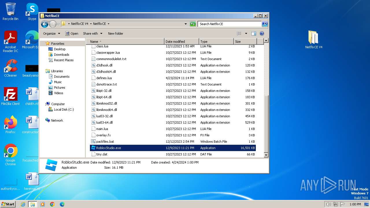The image size is (370, 208).
Task: Click the Start button
Action: point(8,204)
